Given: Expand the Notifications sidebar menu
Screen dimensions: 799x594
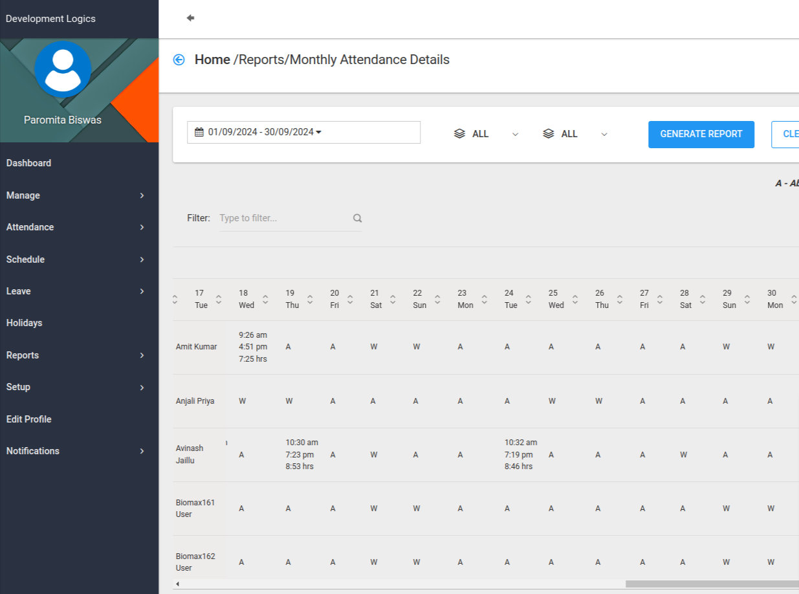Looking at the screenshot, I should coord(79,451).
